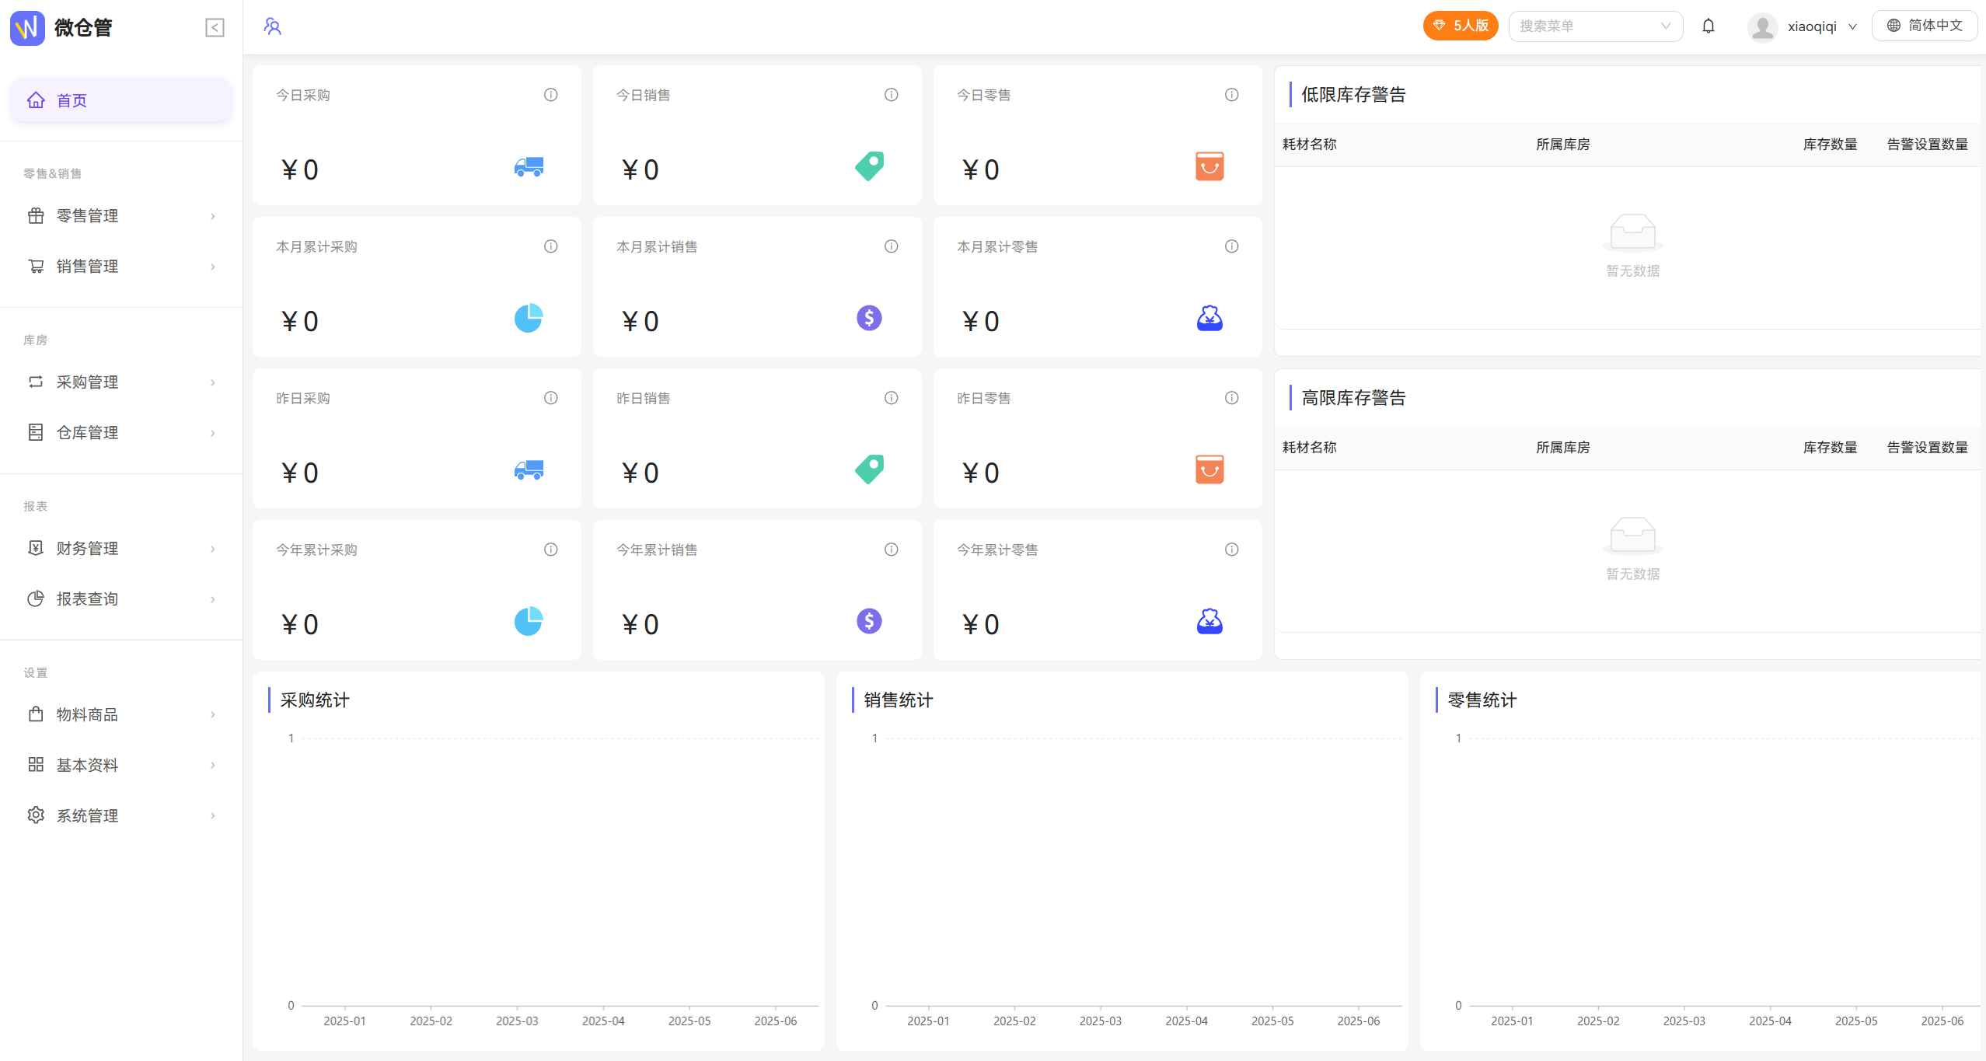Click the 5人版 upgrade badge
Screen dimensions: 1986x1061
[x=1460, y=26]
